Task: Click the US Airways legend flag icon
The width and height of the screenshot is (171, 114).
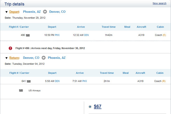Action: 21,90
